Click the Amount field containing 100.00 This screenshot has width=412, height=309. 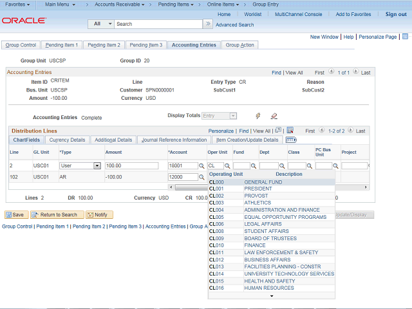point(131,165)
